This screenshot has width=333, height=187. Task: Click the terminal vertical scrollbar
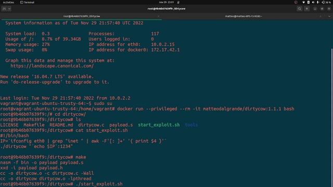coord(332,118)
